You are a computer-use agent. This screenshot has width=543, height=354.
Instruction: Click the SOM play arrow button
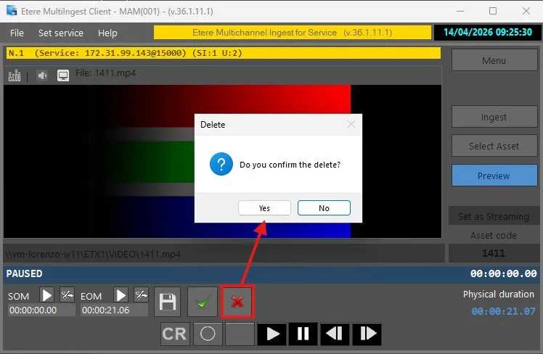(46, 295)
